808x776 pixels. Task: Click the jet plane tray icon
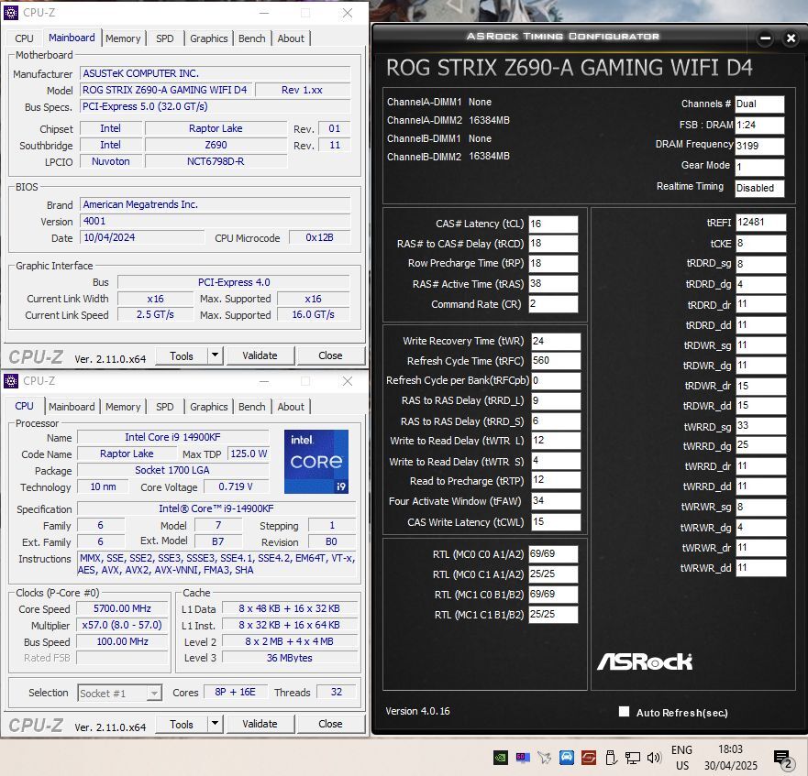tap(544, 758)
